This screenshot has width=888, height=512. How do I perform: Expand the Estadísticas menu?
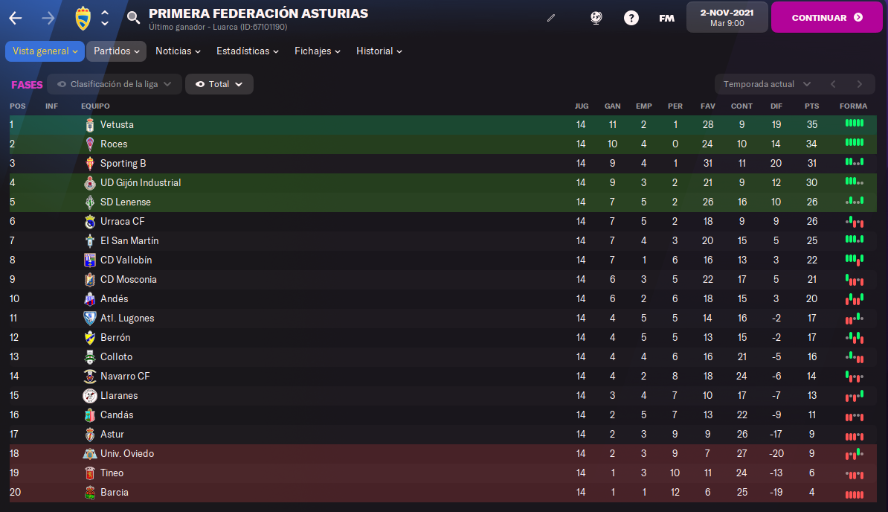coord(248,51)
